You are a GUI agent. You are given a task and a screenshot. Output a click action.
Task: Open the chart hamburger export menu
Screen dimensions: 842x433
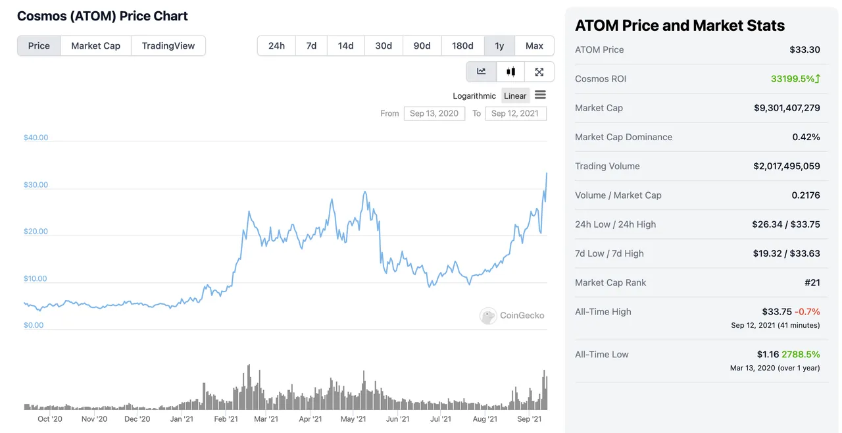(x=540, y=95)
